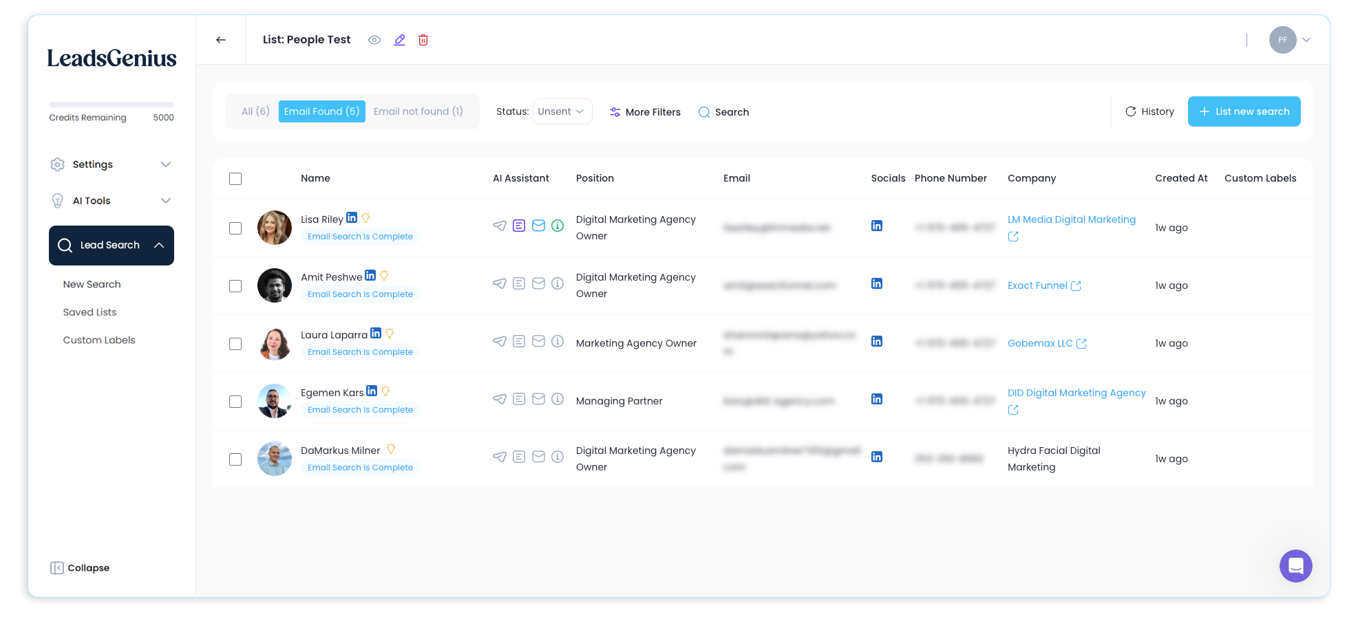Open the chat support bubble
1358x630 pixels.
tap(1295, 566)
